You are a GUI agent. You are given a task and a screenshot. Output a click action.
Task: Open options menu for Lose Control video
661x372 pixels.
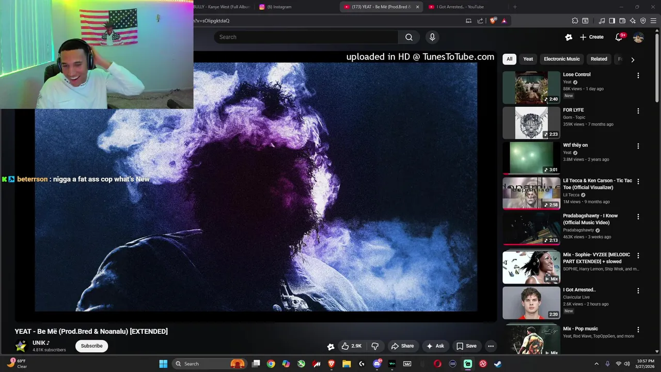(638, 75)
